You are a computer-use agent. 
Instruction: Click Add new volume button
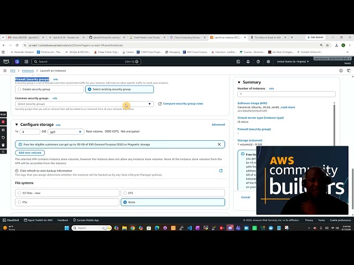coord(30,153)
